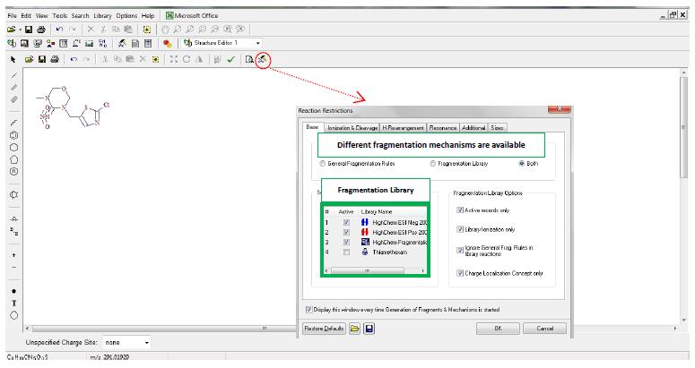
Task: Click the circled Generate Fragments toolbar icon
Action: tap(262, 58)
